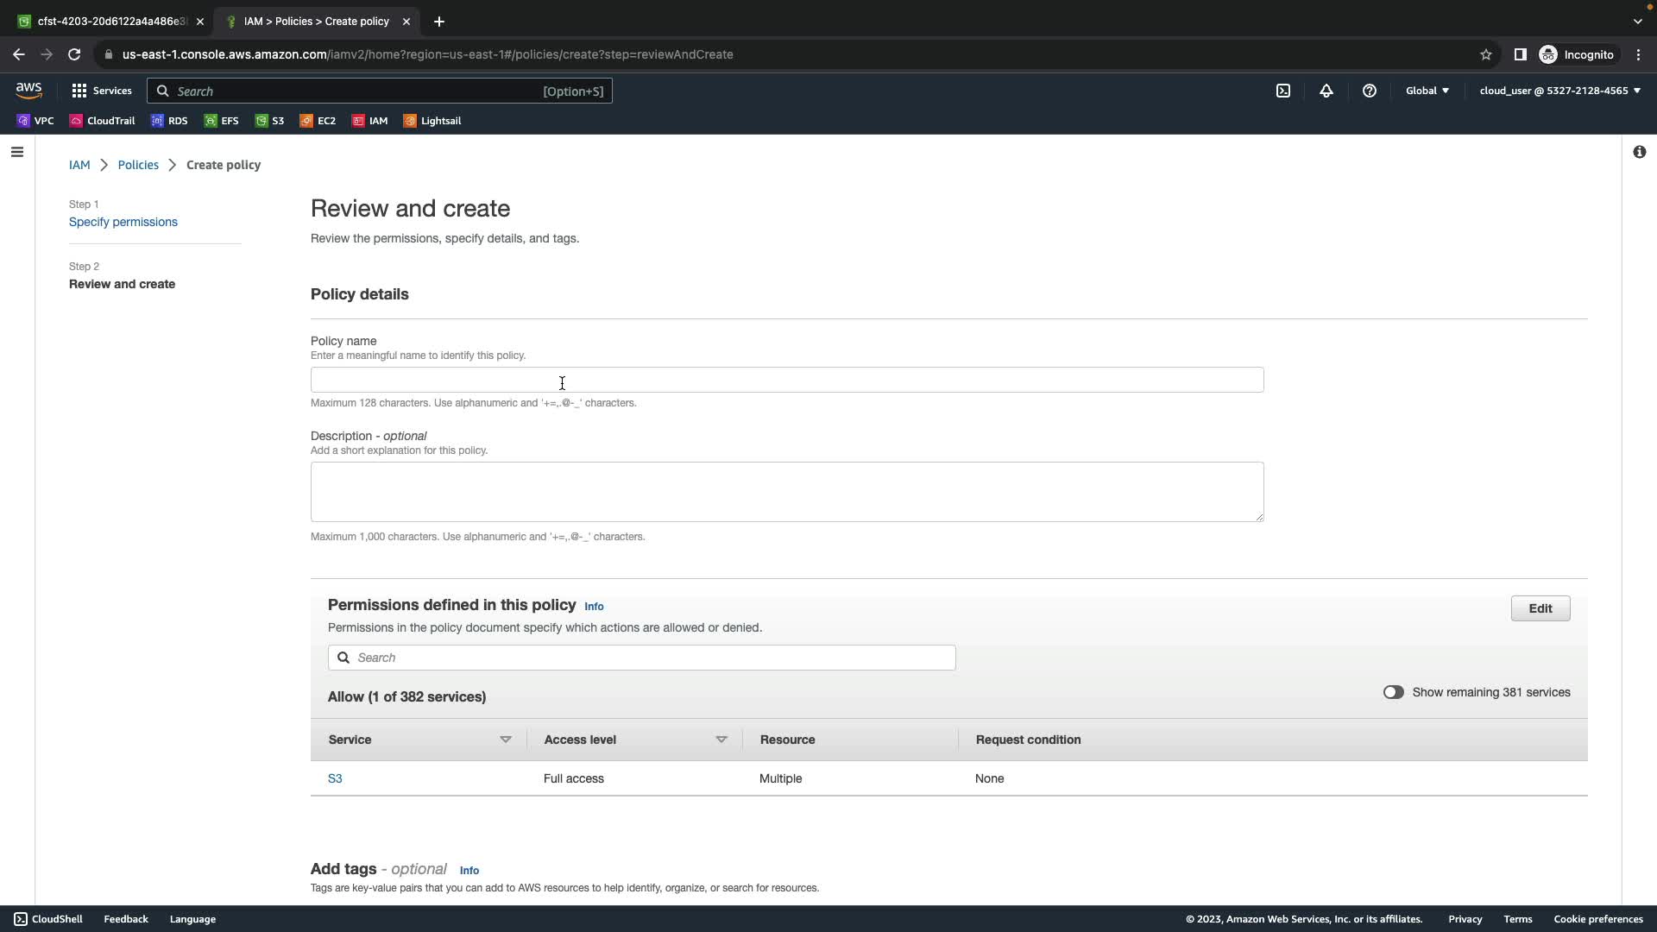Screen dimensions: 1657x932
Task: Open the notifications bell
Action: click(1326, 91)
